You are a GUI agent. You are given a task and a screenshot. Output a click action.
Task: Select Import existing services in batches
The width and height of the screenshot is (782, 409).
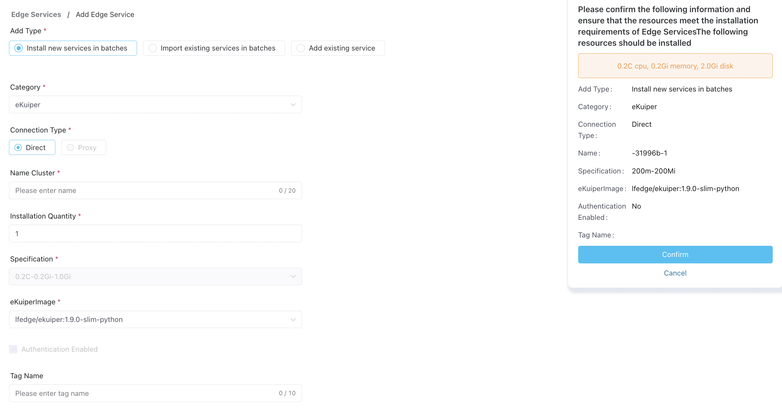[x=214, y=48]
